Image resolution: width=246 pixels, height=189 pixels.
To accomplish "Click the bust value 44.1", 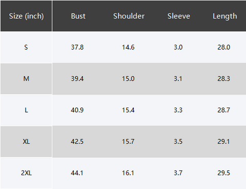I will tap(77, 173).
